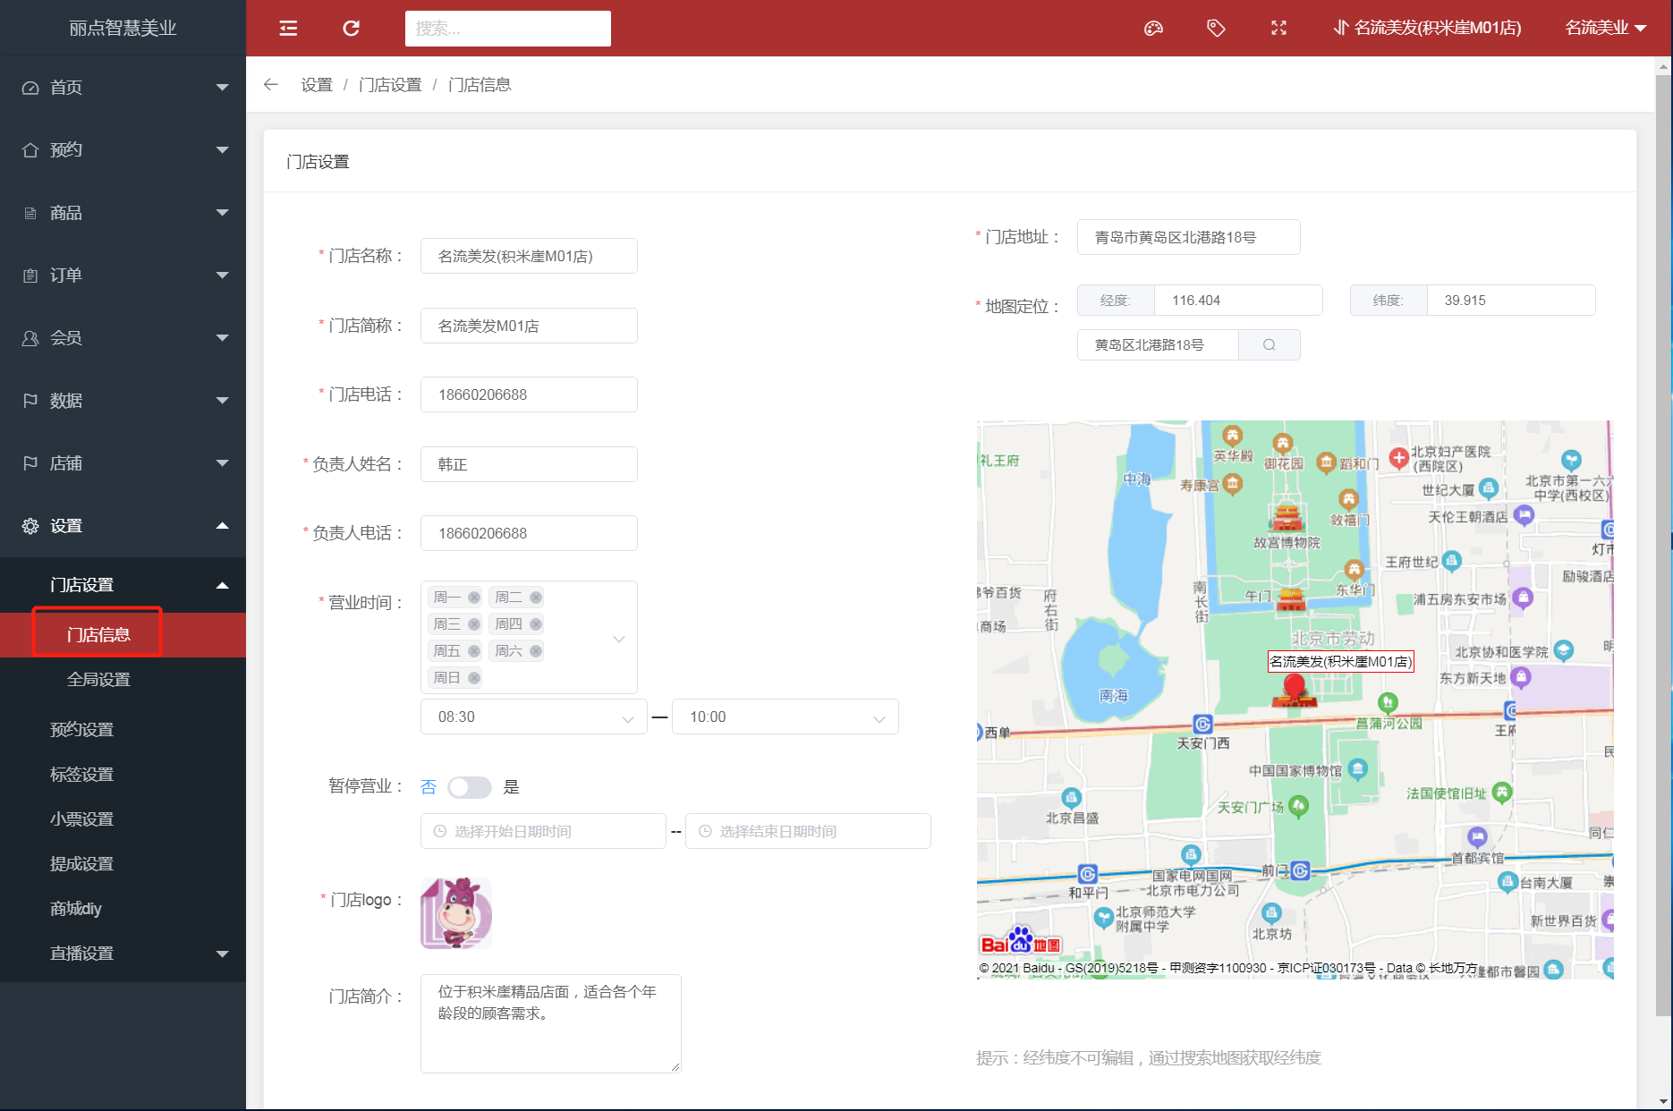The image size is (1673, 1111).
Task: Expand the 订单 sidebar menu
Action: (123, 276)
